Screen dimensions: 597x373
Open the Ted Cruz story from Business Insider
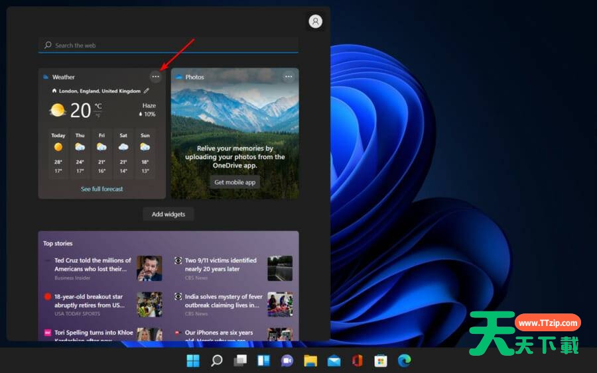(x=93, y=265)
